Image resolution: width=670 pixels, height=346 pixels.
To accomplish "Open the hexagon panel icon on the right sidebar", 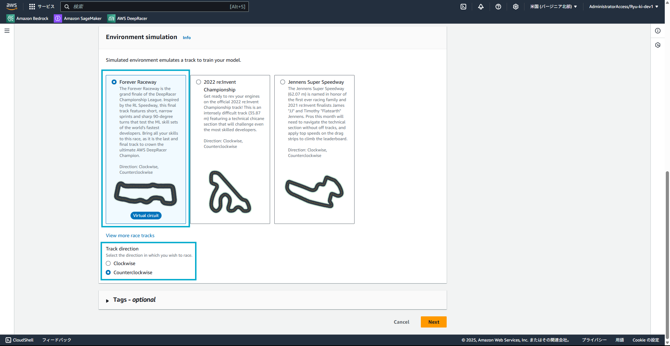I will coord(658,45).
